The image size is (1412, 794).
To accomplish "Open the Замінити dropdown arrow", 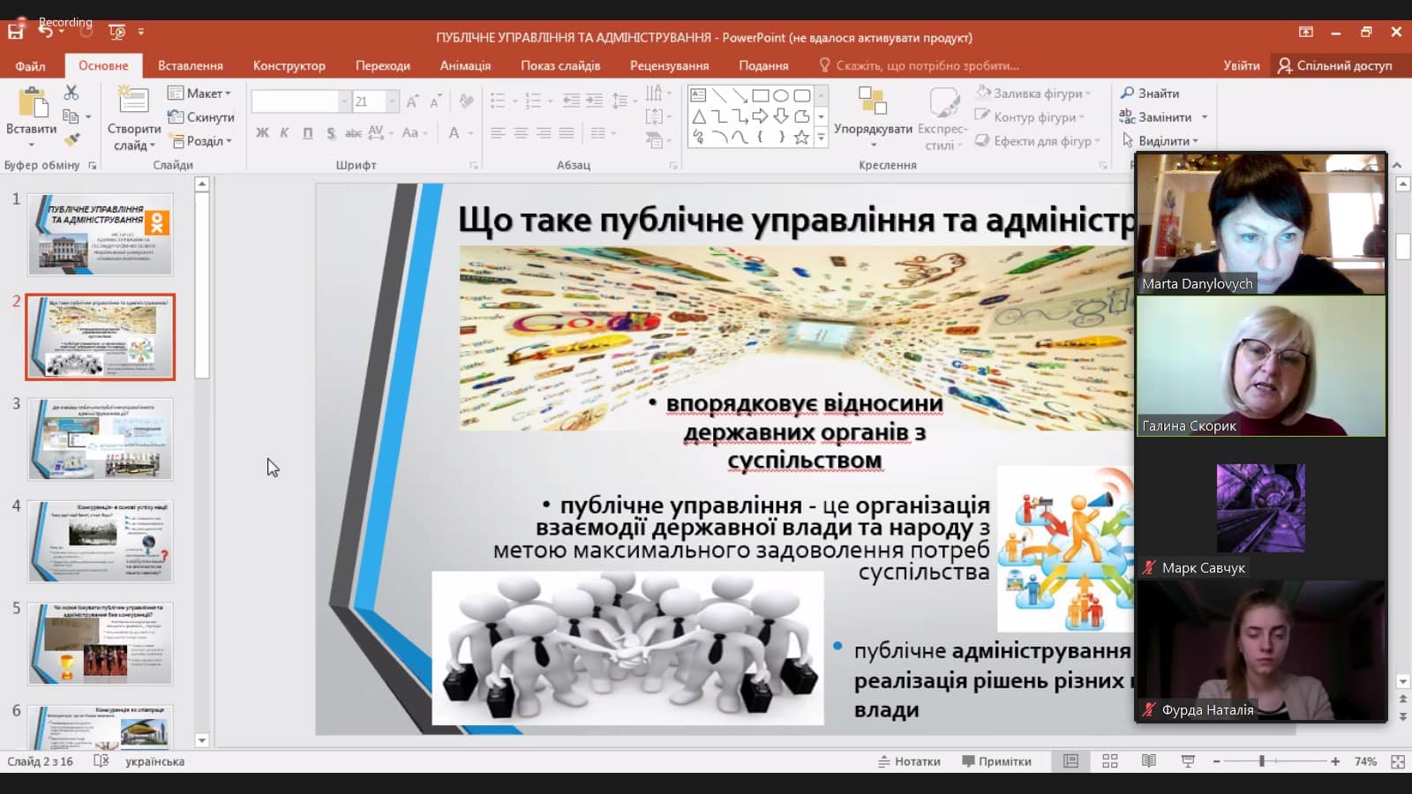I will (x=1205, y=116).
